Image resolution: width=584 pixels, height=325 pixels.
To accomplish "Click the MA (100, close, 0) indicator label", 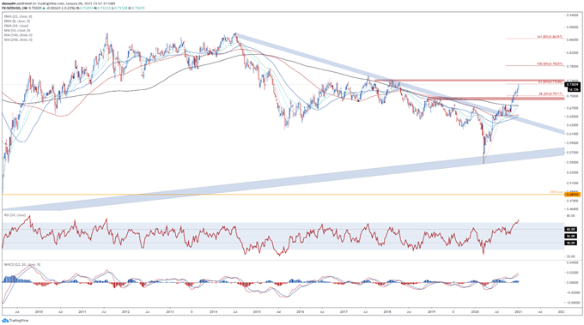I will point(18,34).
